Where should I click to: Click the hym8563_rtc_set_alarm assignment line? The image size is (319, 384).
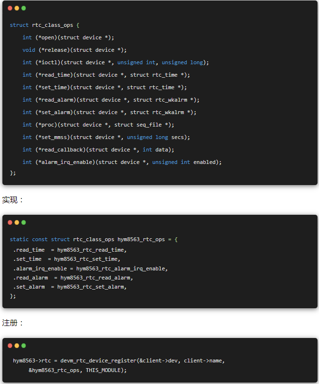70,287
